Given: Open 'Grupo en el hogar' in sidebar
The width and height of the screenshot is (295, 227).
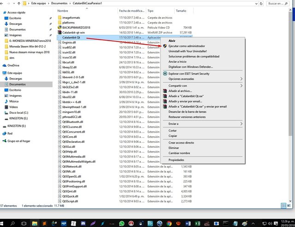Looking at the screenshot, I should coord(19,141).
